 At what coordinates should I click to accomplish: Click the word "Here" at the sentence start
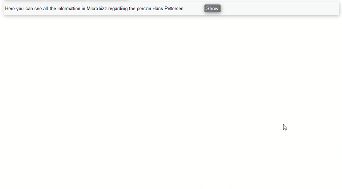click(x=10, y=9)
